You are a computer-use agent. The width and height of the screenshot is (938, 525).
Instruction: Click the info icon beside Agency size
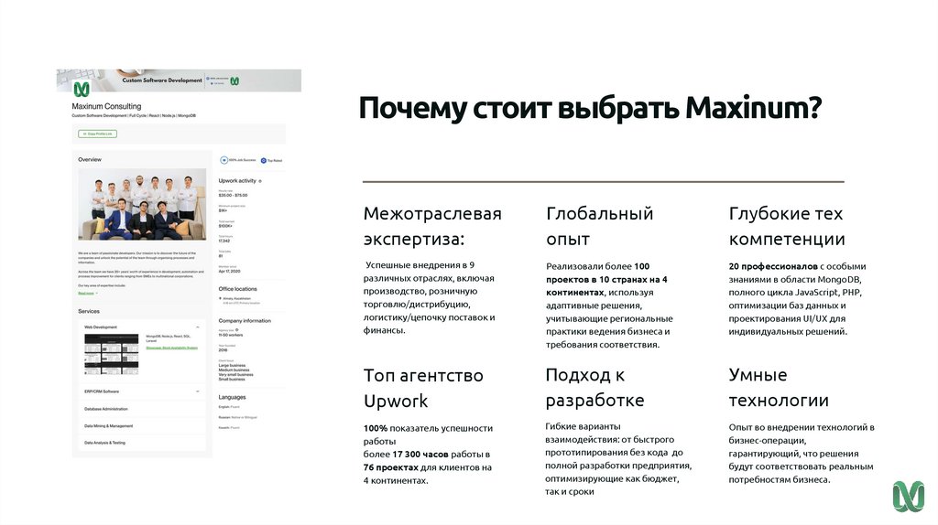[x=237, y=329]
